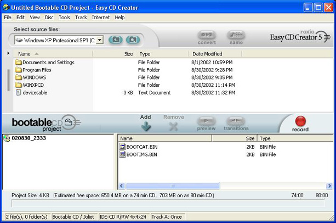Open the source drive dropdown arrow
This screenshot has height=223, width=336.
coord(100,40)
